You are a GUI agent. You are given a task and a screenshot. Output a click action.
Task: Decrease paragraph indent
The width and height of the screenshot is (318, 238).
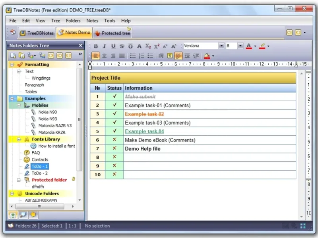[x=196, y=56]
